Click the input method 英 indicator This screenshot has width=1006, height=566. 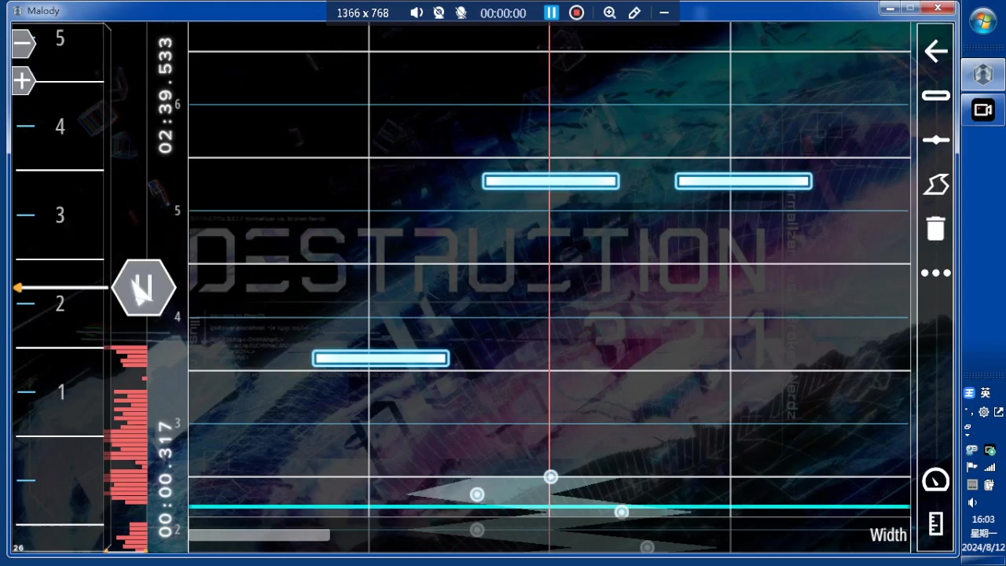coord(986,393)
